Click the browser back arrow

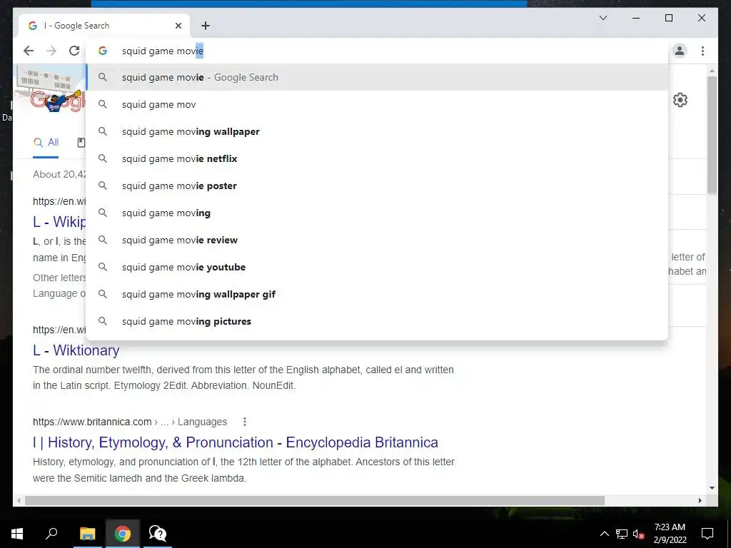(x=29, y=51)
